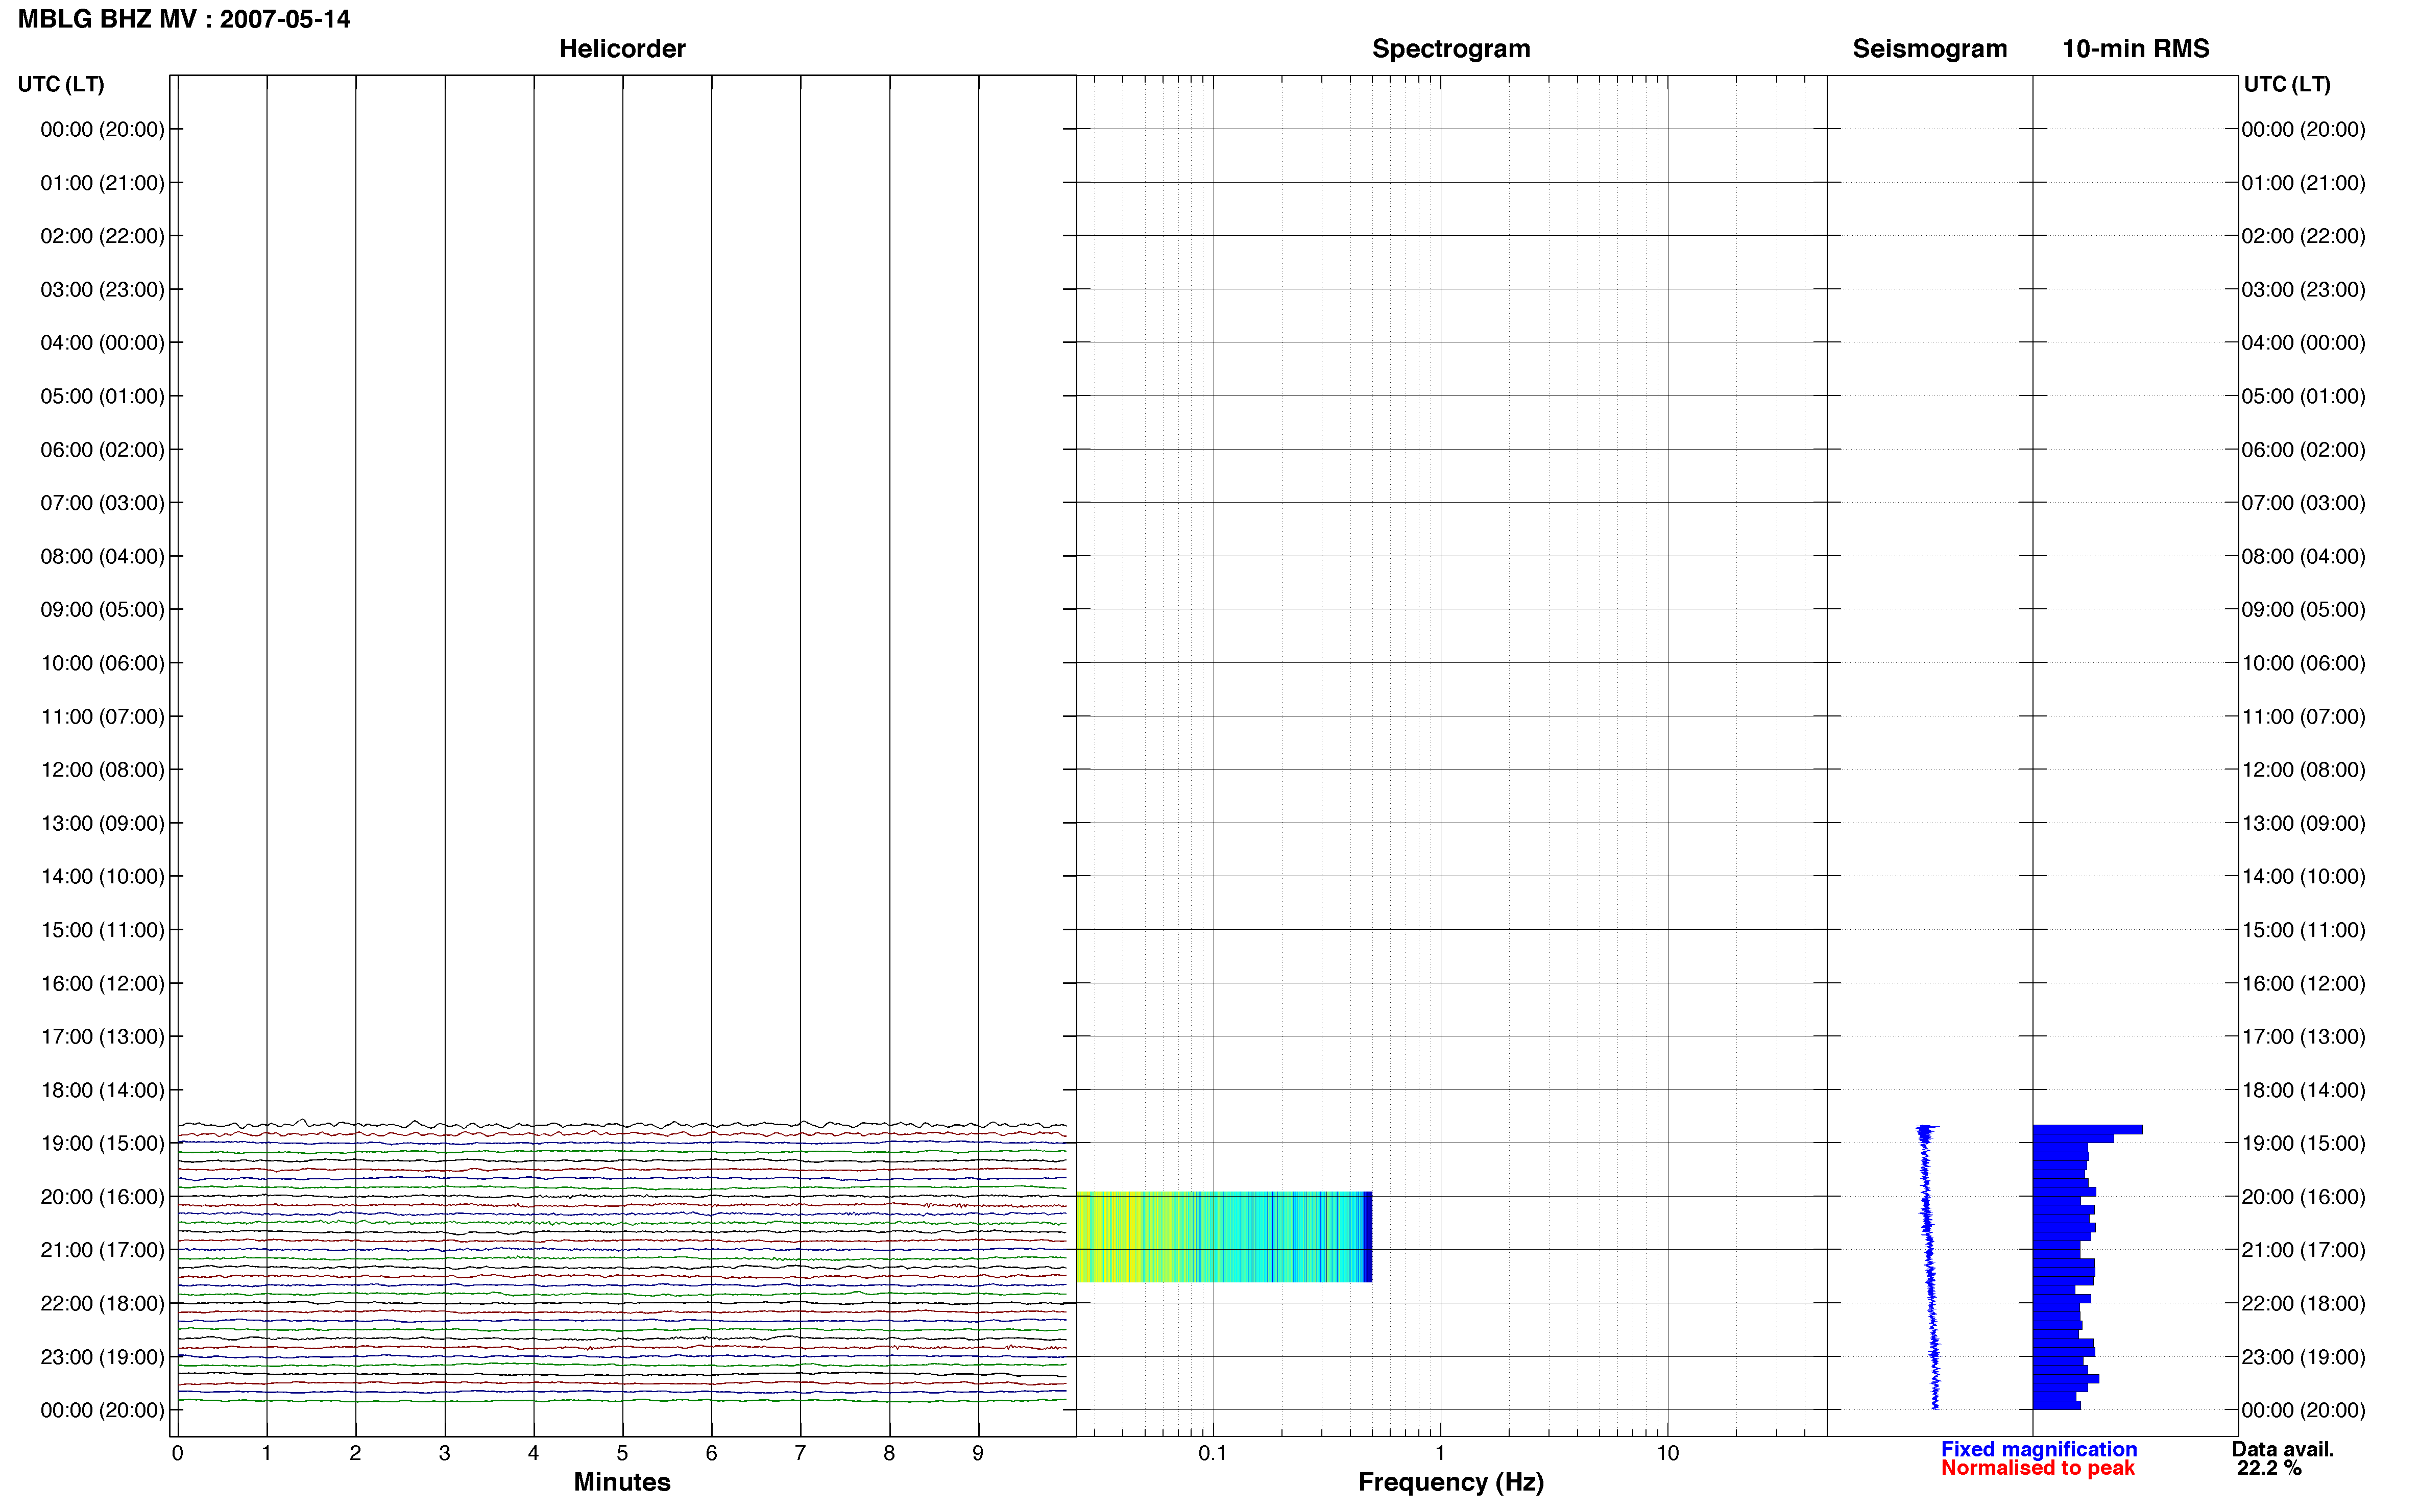The width and height of the screenshot is (2420, 1512).
Task: Click the 'Normalised to peak' legend text
Action: pyautogui.click(x=2038, y=1468)
